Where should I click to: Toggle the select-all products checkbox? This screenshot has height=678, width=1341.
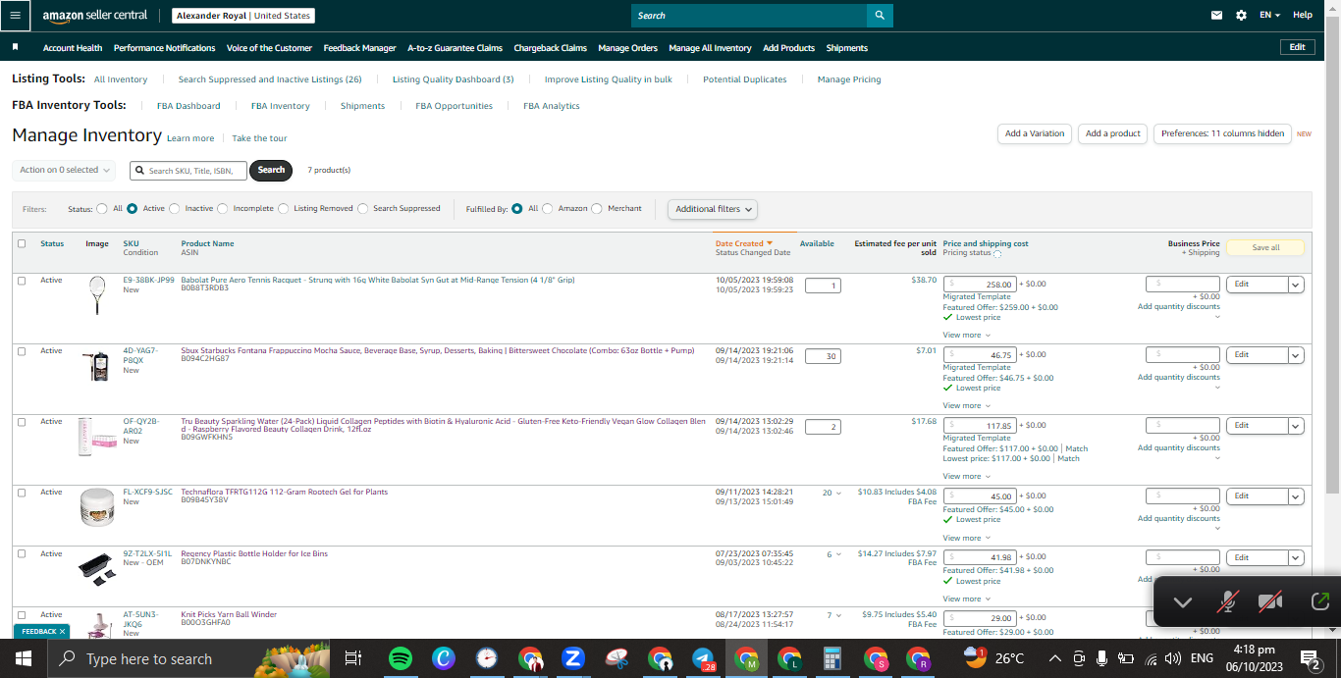(x=22, y=243)
